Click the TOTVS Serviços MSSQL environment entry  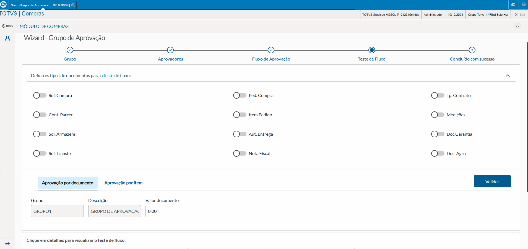391,15
